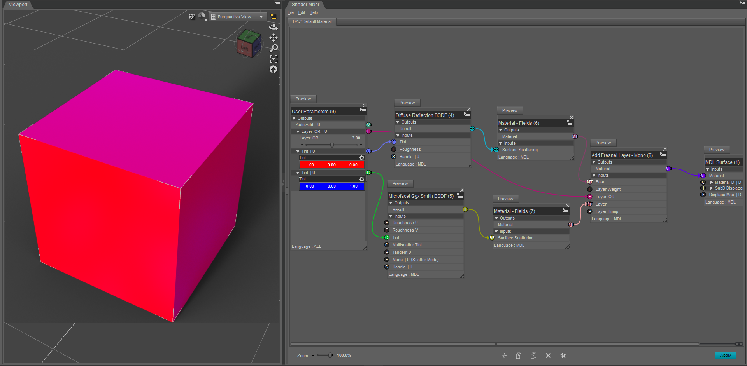Copy nodes with the copy icon
This screenshot has width=747, height=366.
tap(519, 355)
